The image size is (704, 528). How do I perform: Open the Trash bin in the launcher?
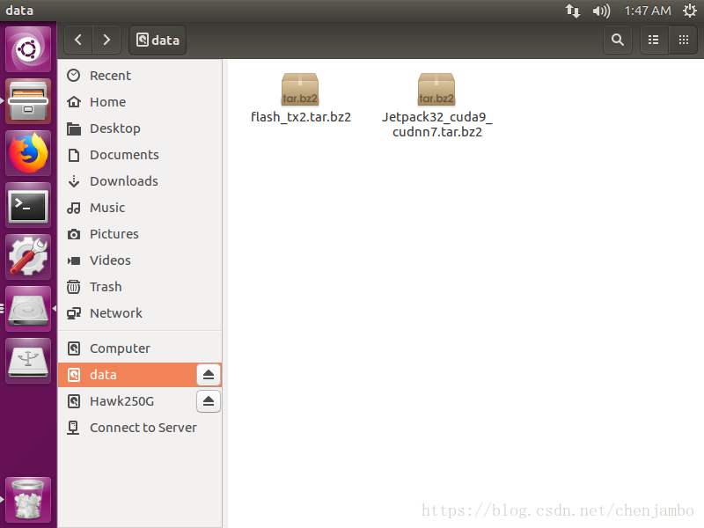[x=28, y=500]
